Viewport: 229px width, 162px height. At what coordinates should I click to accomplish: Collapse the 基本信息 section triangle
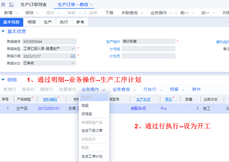point(3,31)
